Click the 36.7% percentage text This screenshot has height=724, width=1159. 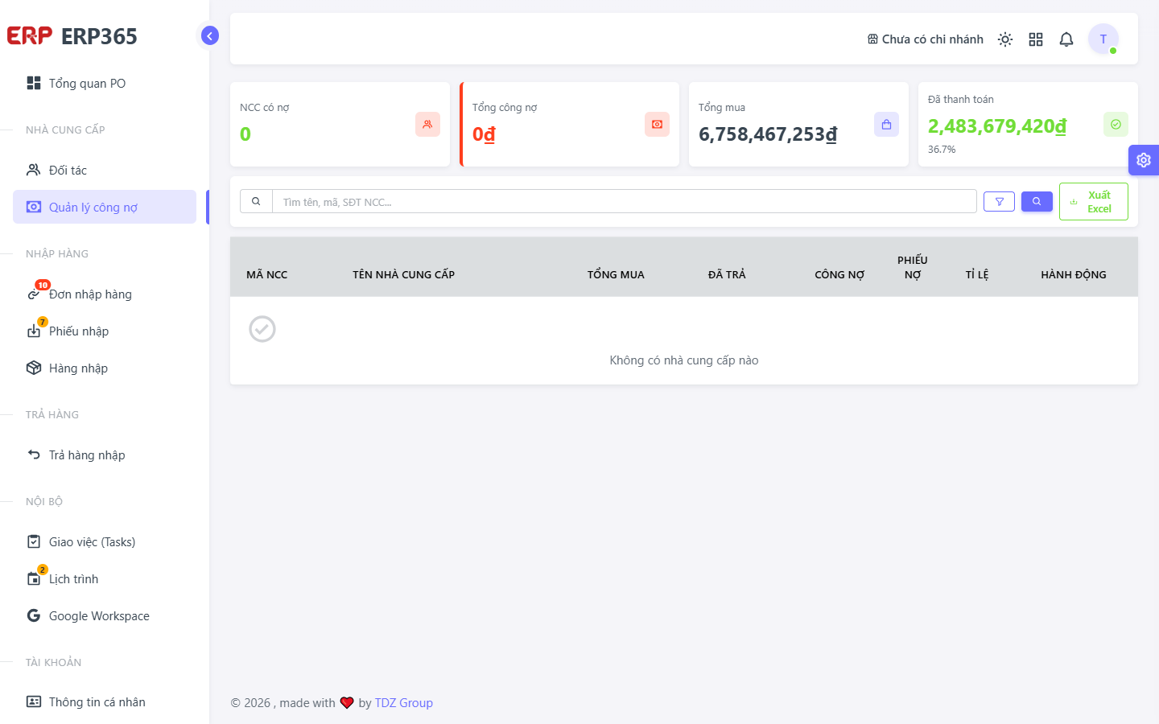pos(942,149)
